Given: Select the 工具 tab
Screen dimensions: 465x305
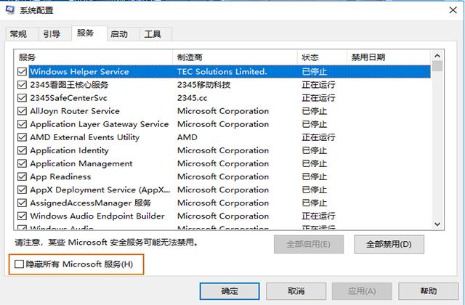Looking at the screenshot, I should click(x=153, y=34).
